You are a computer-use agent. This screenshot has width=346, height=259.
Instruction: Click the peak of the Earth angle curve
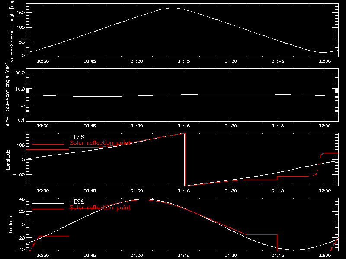(173, 8)
